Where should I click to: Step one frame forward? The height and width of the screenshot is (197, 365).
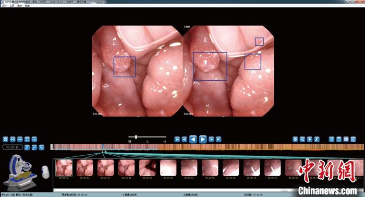point(211,139)
